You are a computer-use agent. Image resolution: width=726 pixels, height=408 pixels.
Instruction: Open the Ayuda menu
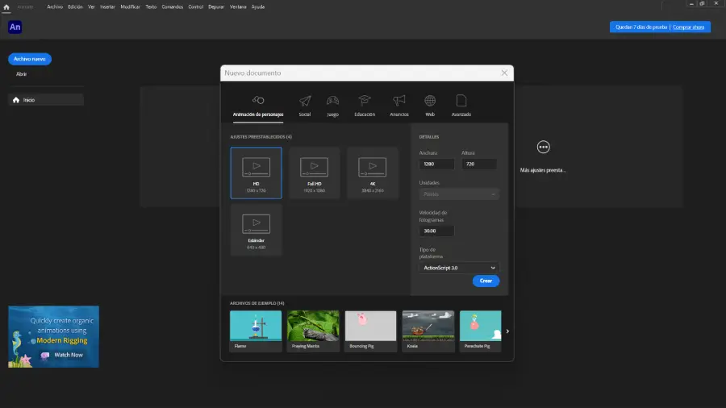(258, 7)
